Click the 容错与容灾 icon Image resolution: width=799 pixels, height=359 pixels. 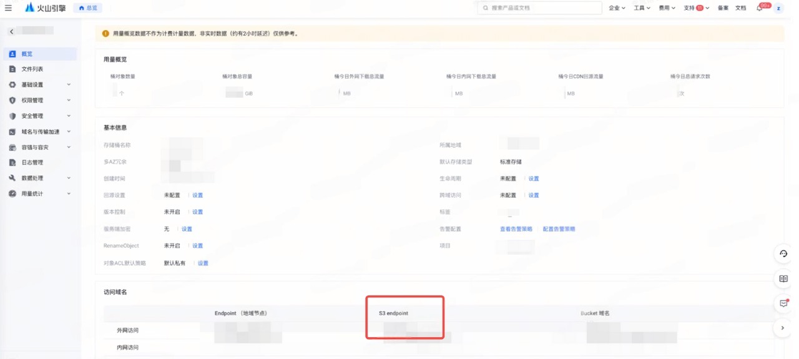12,147
